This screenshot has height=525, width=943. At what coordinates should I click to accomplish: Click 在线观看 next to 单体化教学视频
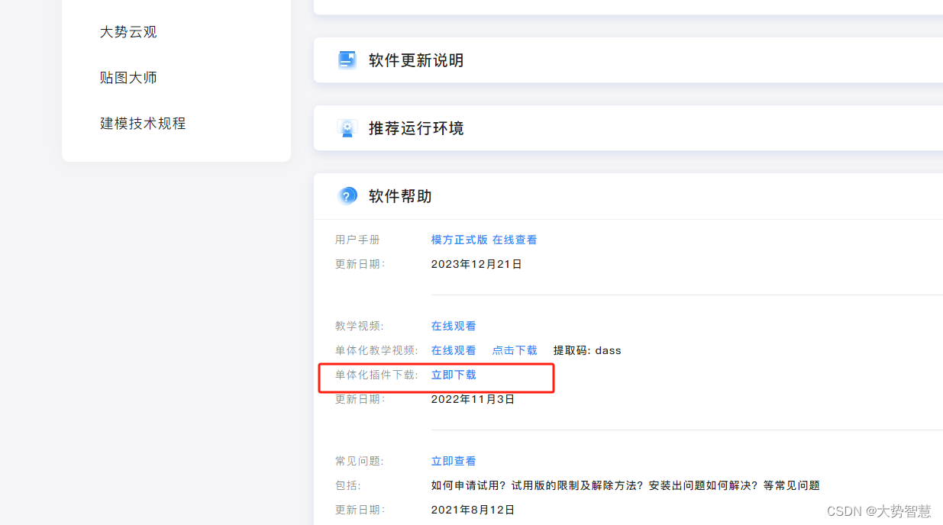click(454, 350)
